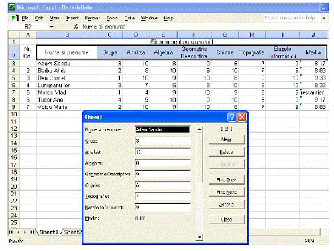This screenshot has width=334, height=251.
Task: Click the Type a question for help box
Action: pyautogui.click(x=292, y=18)
